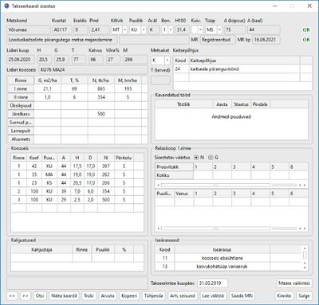
Task: Click the Lidari koosseis field KU76 MA24
Action: tap(93, 70)
